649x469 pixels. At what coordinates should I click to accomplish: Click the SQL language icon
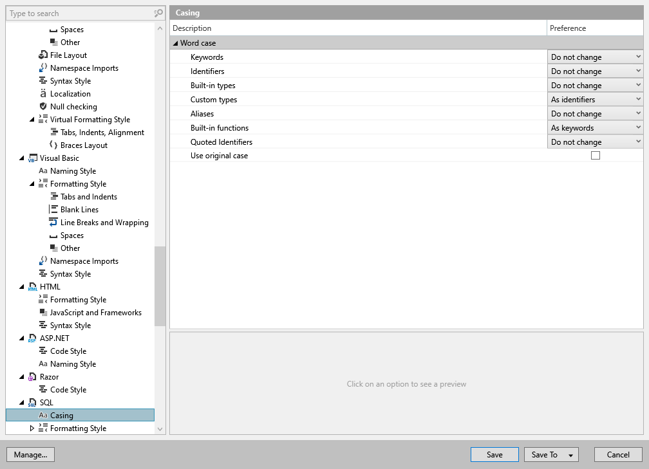click(32, 402)
